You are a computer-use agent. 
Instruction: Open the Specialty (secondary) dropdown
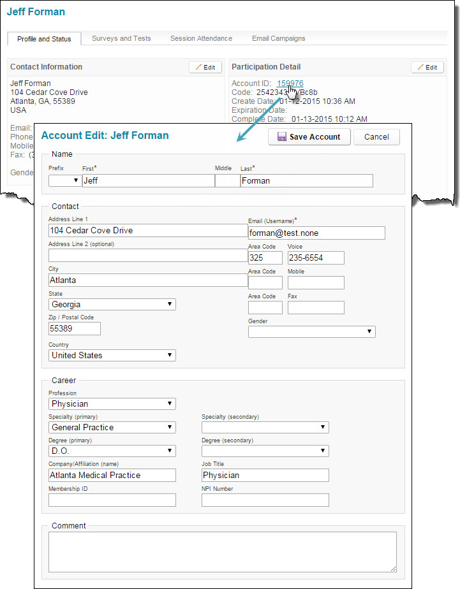[x=265, y=428]
